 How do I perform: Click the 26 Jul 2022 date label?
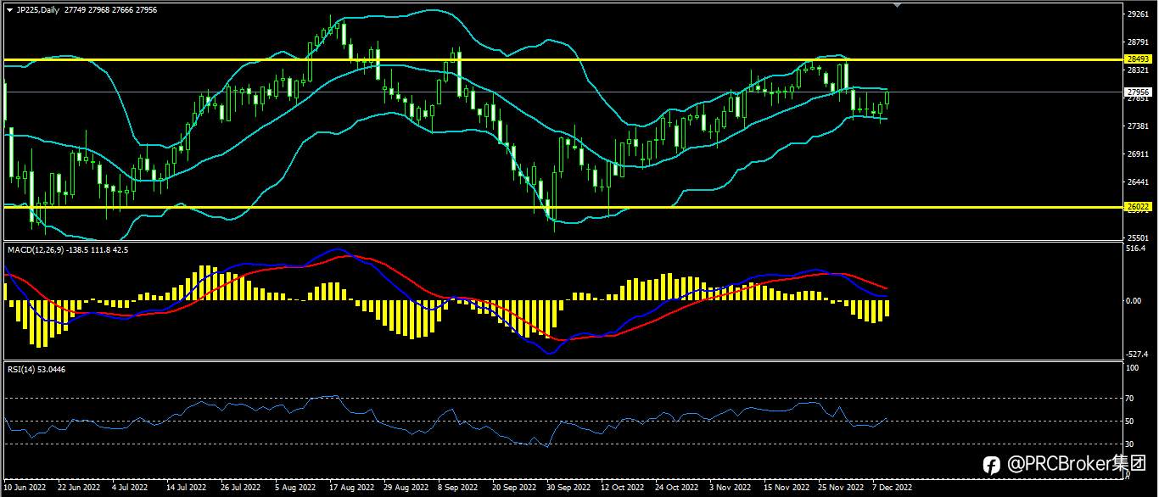pyautogui.click(x=240, y=488)
